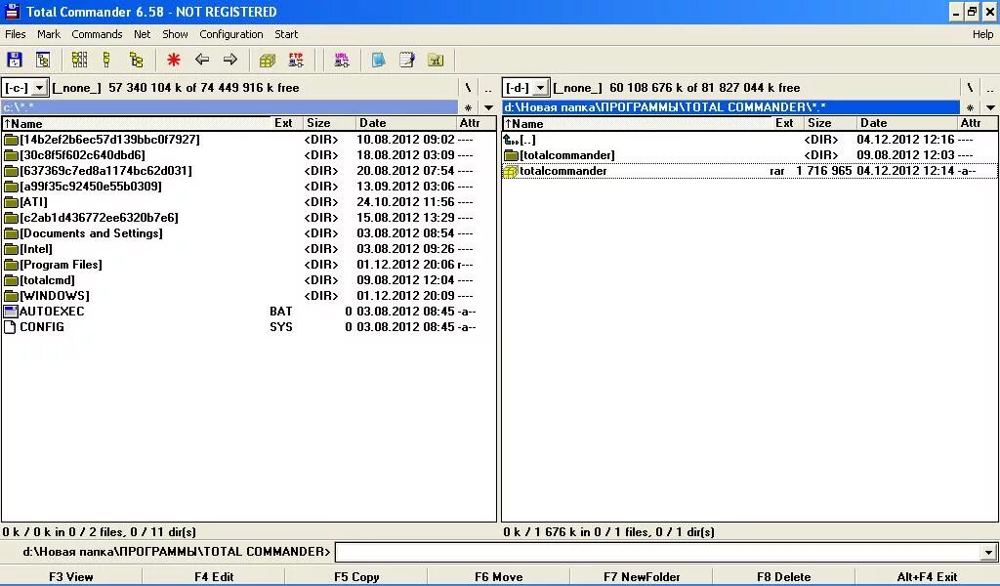
Task: Click the blue pages toolbar icon
Action: pyautogui.click(x=378, y=60)
